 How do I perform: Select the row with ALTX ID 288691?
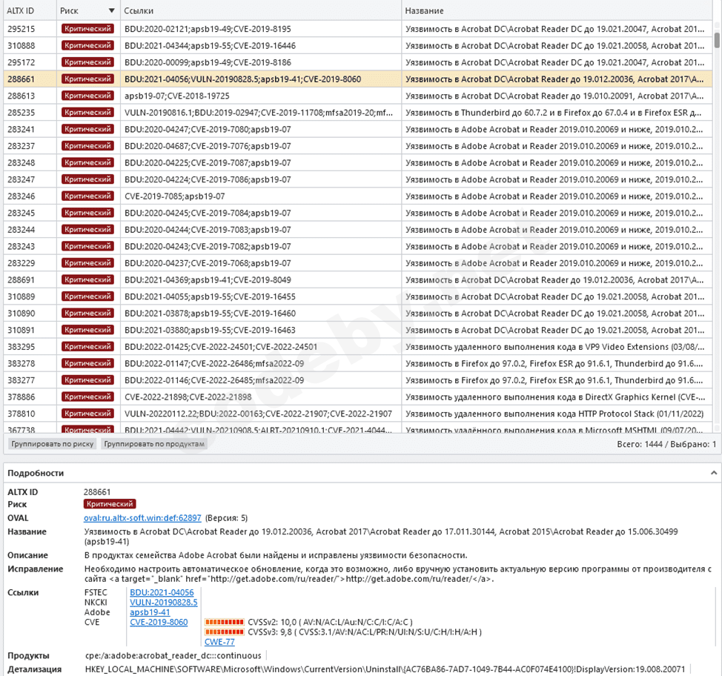pyautogui.click(x=358, y=280)
